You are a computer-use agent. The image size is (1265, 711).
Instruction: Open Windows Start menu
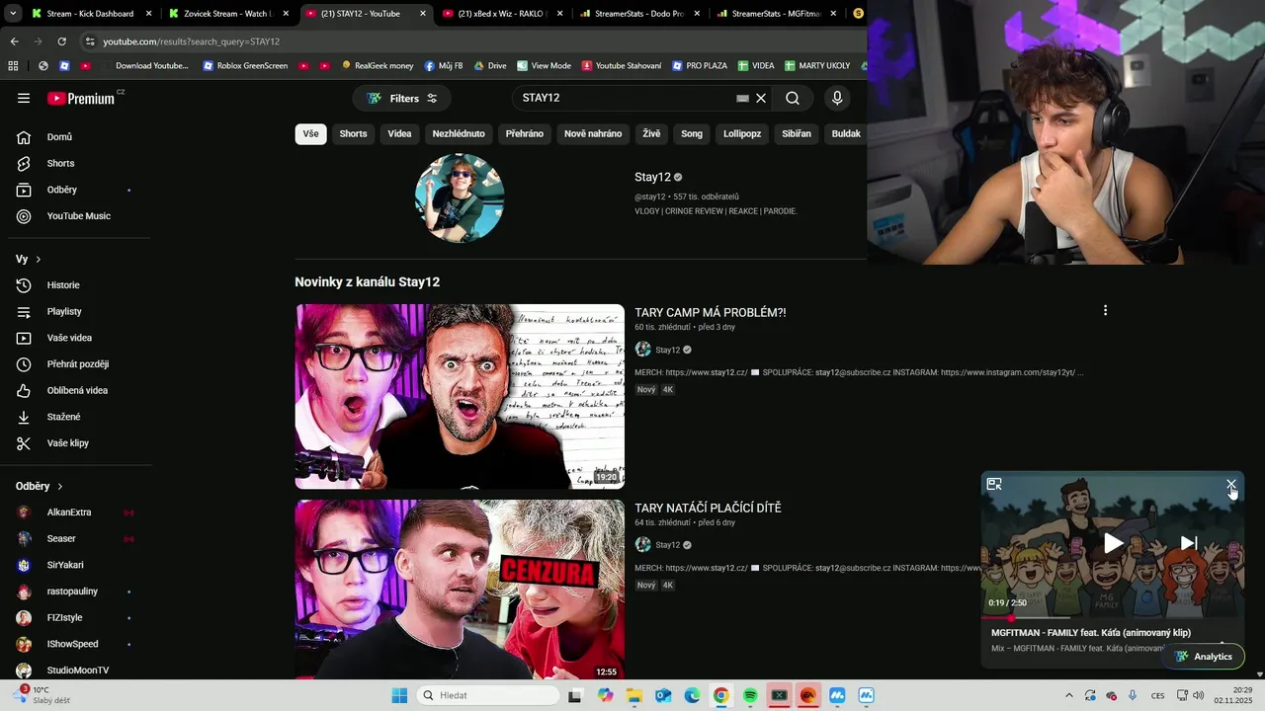click(x=399, y=695)
